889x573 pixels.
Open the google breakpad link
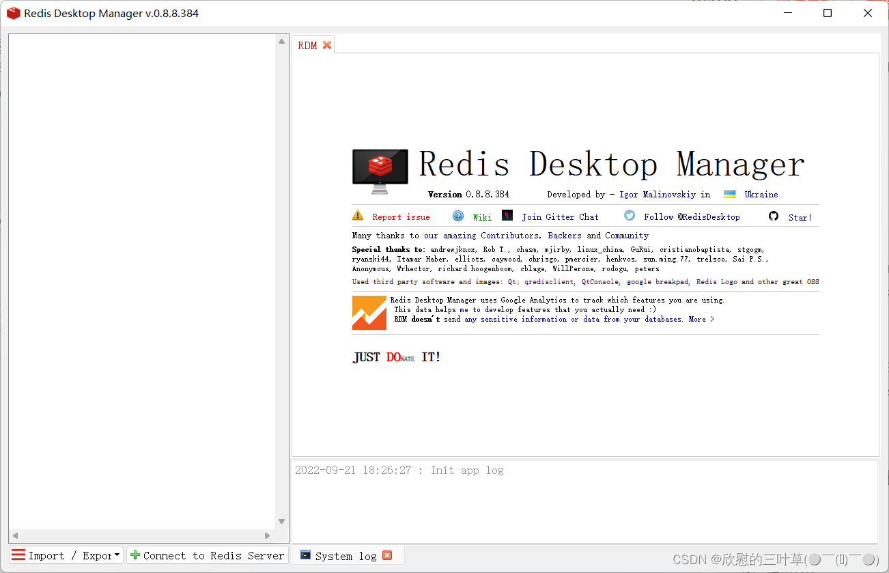[658, 281]
